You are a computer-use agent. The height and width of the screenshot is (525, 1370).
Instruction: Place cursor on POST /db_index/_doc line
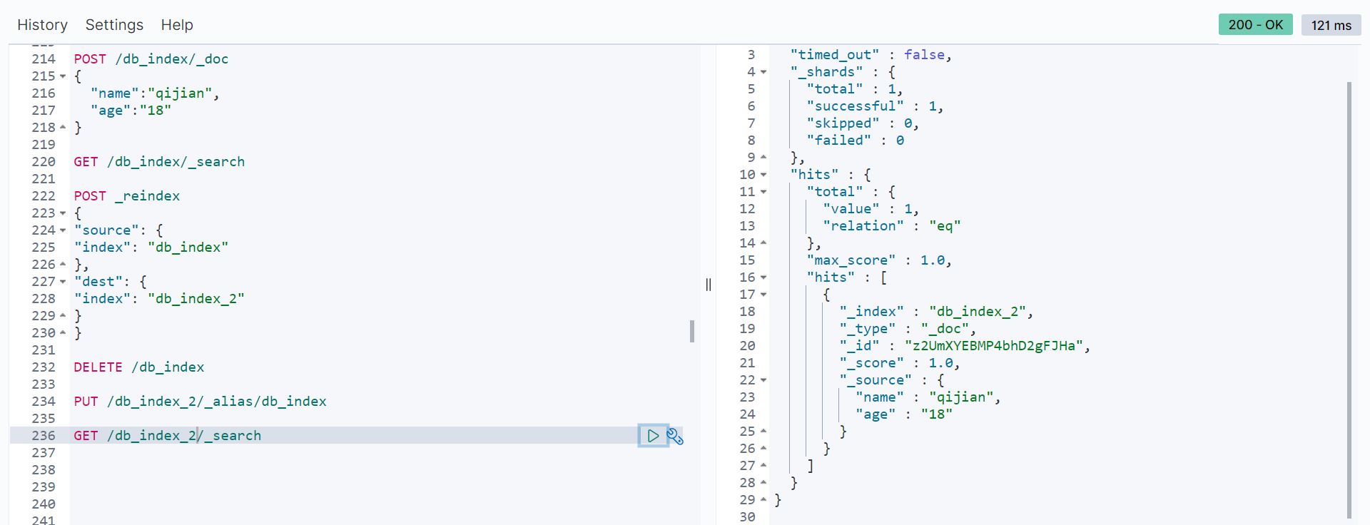click(x=151, y=59)
